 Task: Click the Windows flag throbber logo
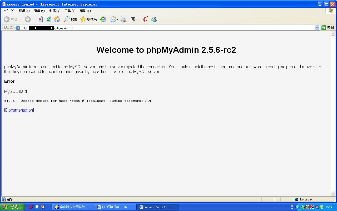(x=331, y=11)
